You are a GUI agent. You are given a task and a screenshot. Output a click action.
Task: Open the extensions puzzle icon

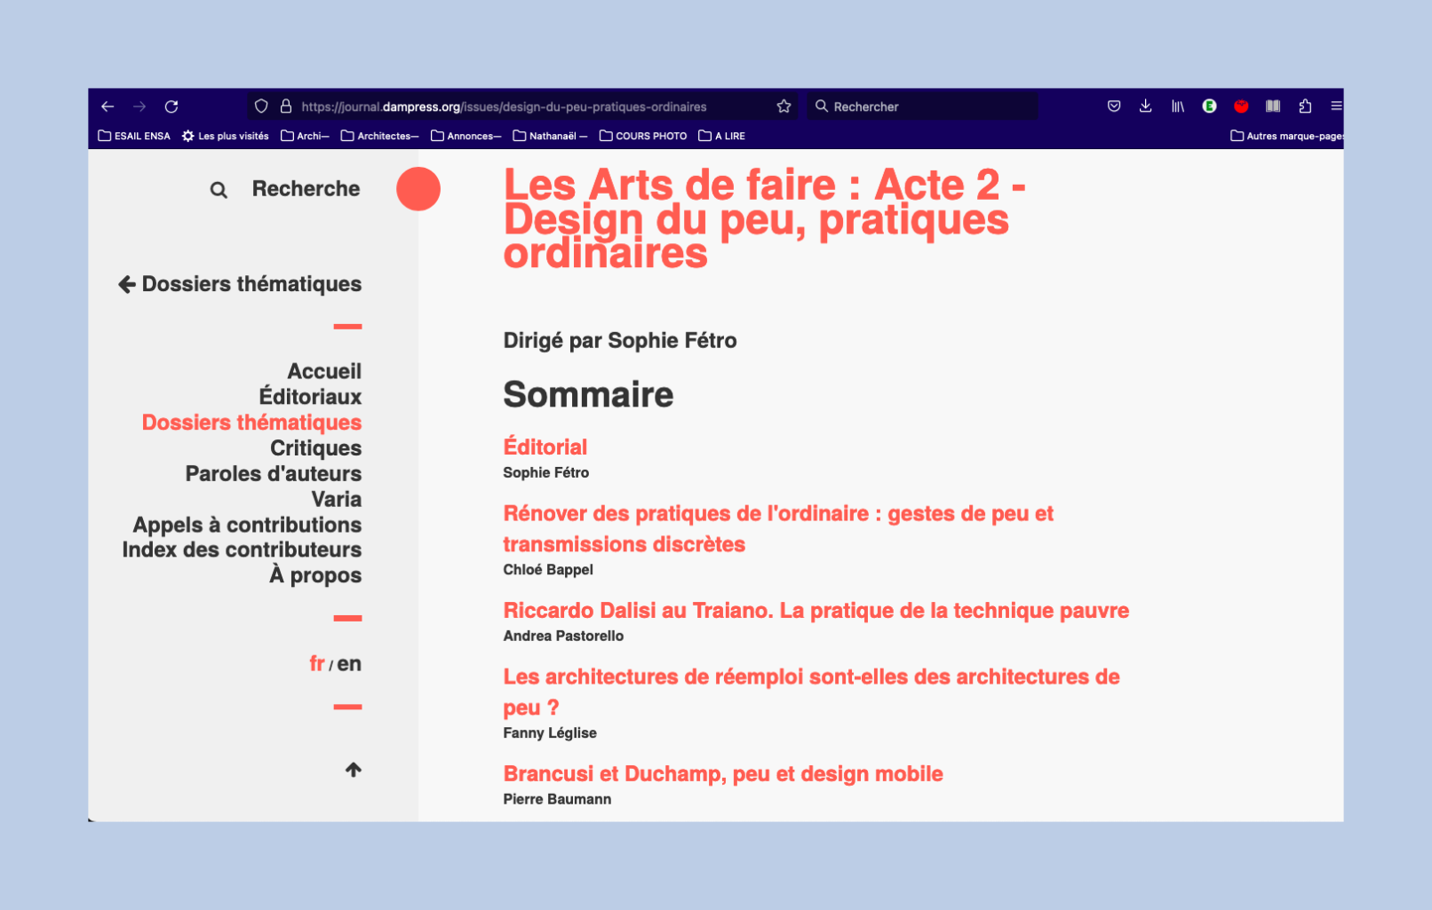click(1305, 107)
